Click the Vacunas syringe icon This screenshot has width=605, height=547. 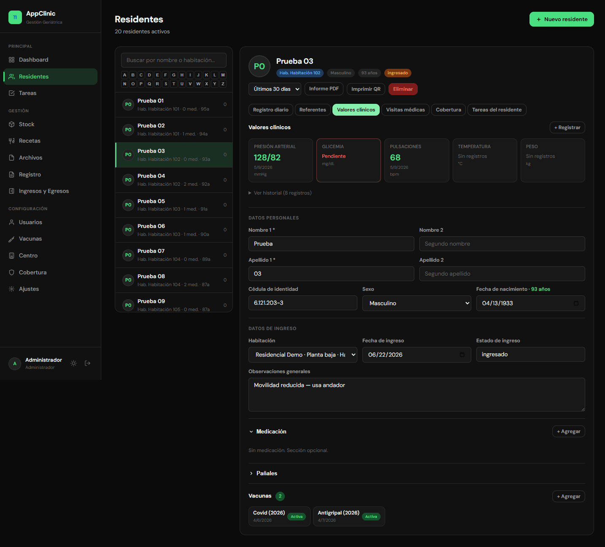click(x=11, y=239)
